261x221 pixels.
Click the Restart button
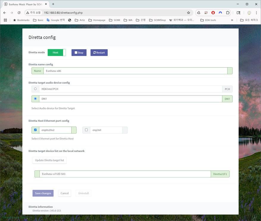point(99,52)
